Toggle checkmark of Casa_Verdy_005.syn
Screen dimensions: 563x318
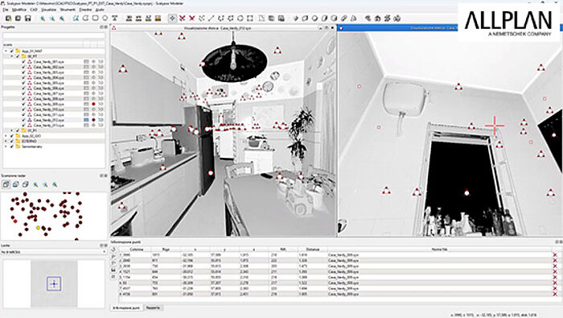(x=23, y=83)
